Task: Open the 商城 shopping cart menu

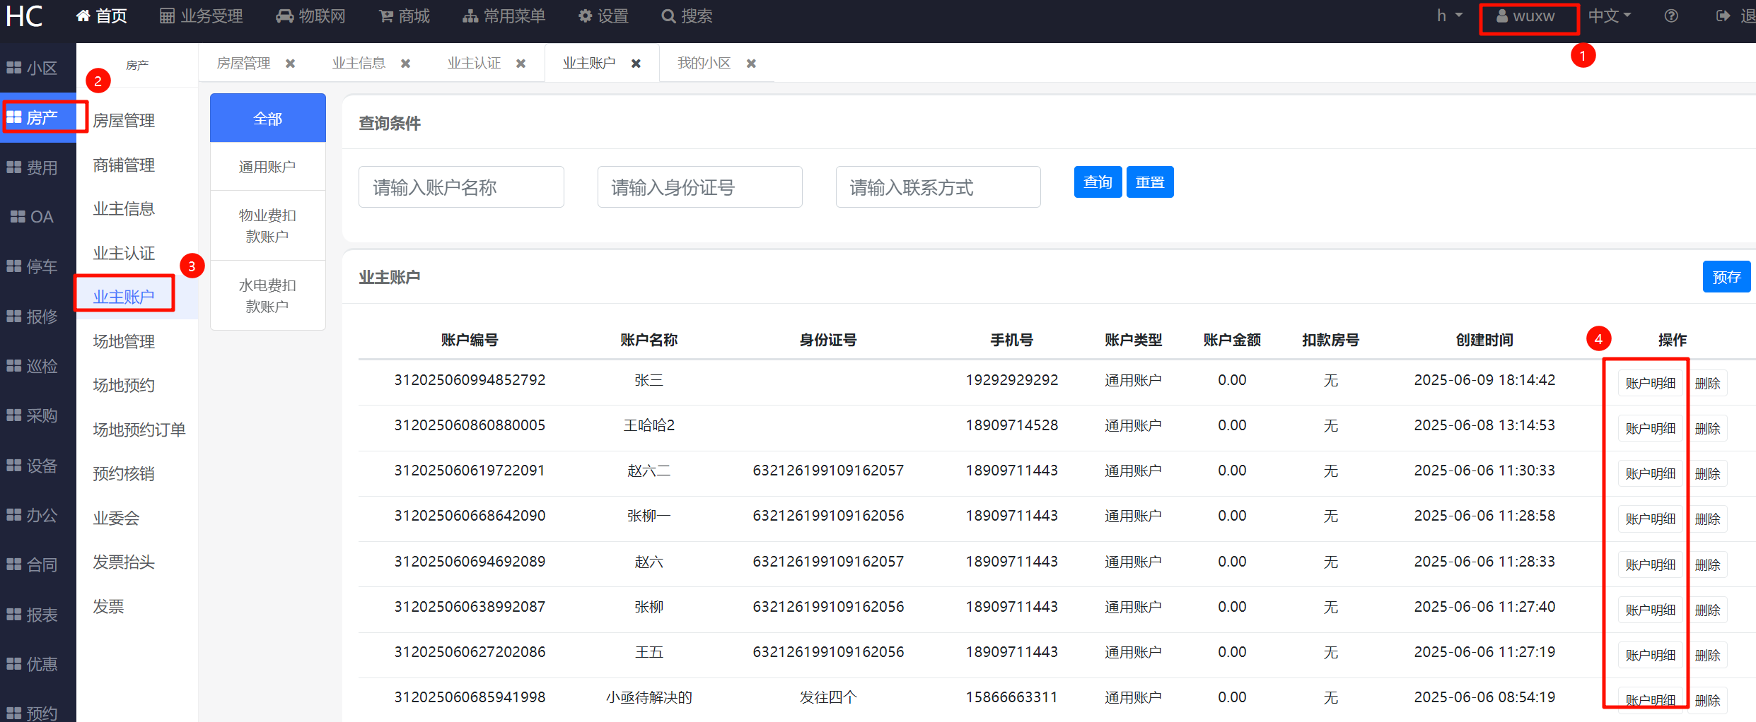Action: [x=405, y=16]
